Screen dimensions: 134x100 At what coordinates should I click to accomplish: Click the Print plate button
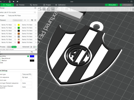[127, 5]
